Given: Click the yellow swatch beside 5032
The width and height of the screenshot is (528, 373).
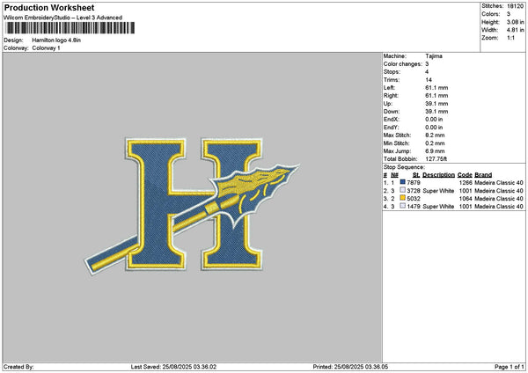Looking at the screenshot, I should click(x=402, y=198).
